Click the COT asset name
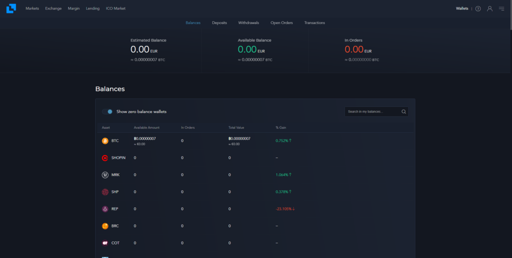This screenshot has height=258, width=512. (115, 243)
